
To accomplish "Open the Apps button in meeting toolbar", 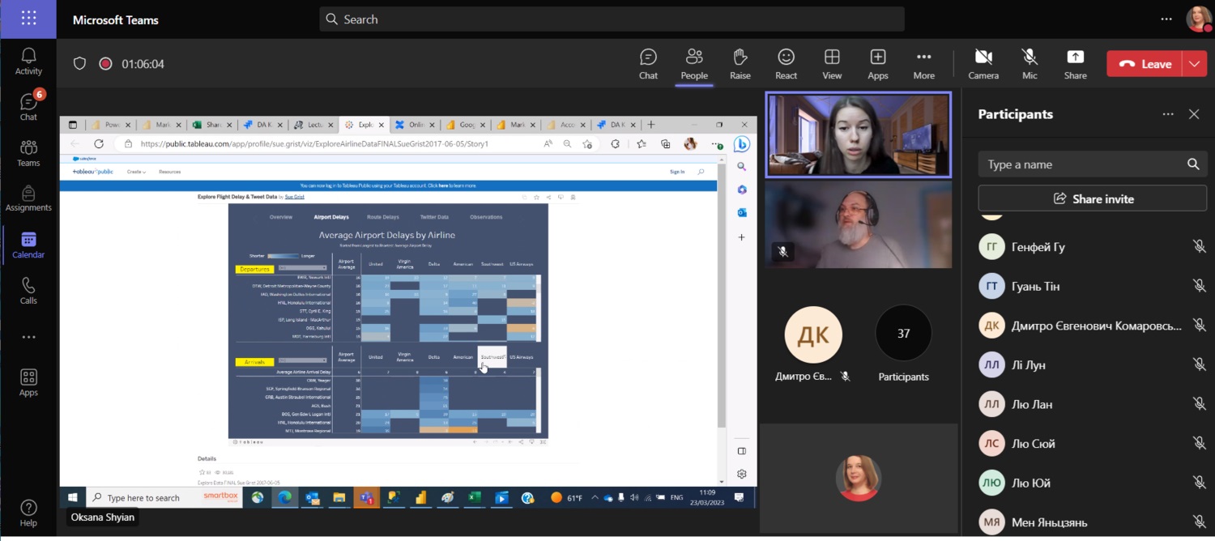I will point(878,63).
